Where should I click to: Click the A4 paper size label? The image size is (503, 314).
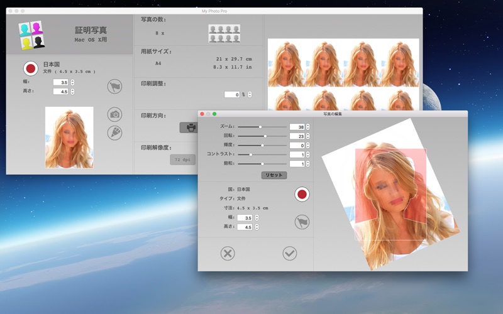158,63
